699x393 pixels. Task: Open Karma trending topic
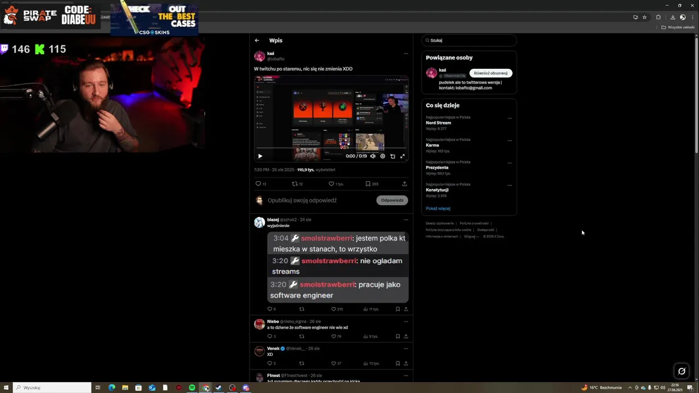(x=433, y=145)
